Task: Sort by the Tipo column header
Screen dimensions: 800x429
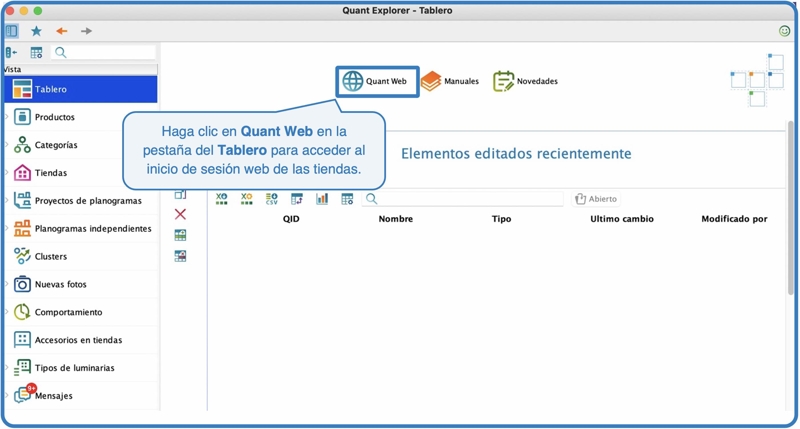Action: (501, 219)
